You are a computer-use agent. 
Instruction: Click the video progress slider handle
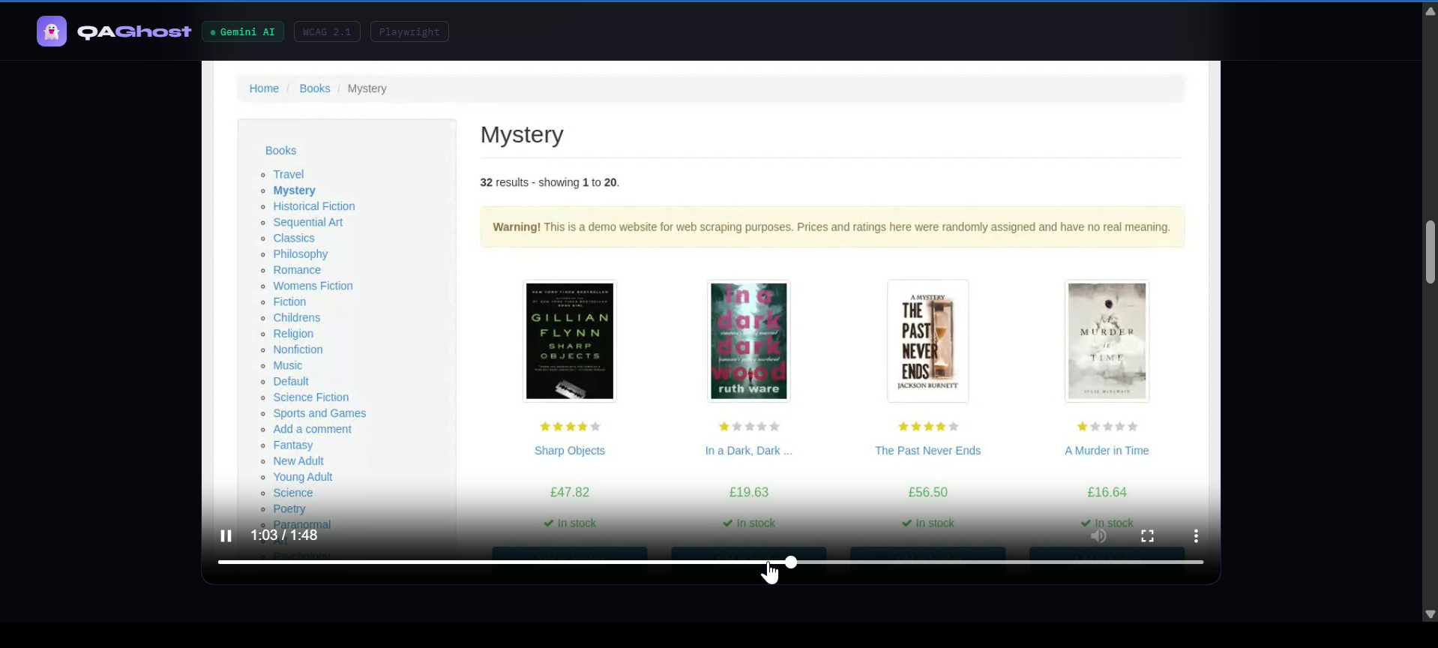(x=791, y=562)
